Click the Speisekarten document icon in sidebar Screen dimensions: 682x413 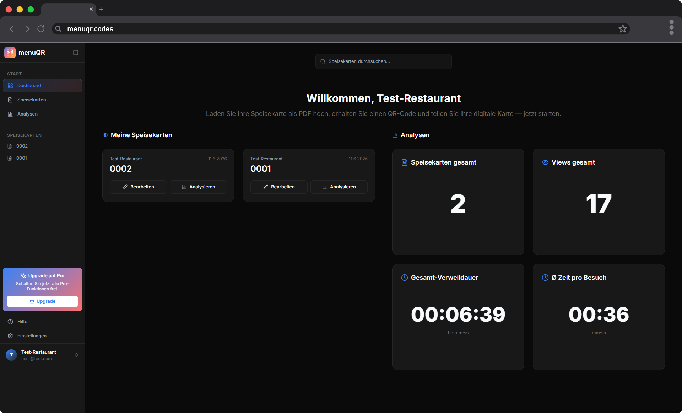pyautogui.click(x=10, y=100)
